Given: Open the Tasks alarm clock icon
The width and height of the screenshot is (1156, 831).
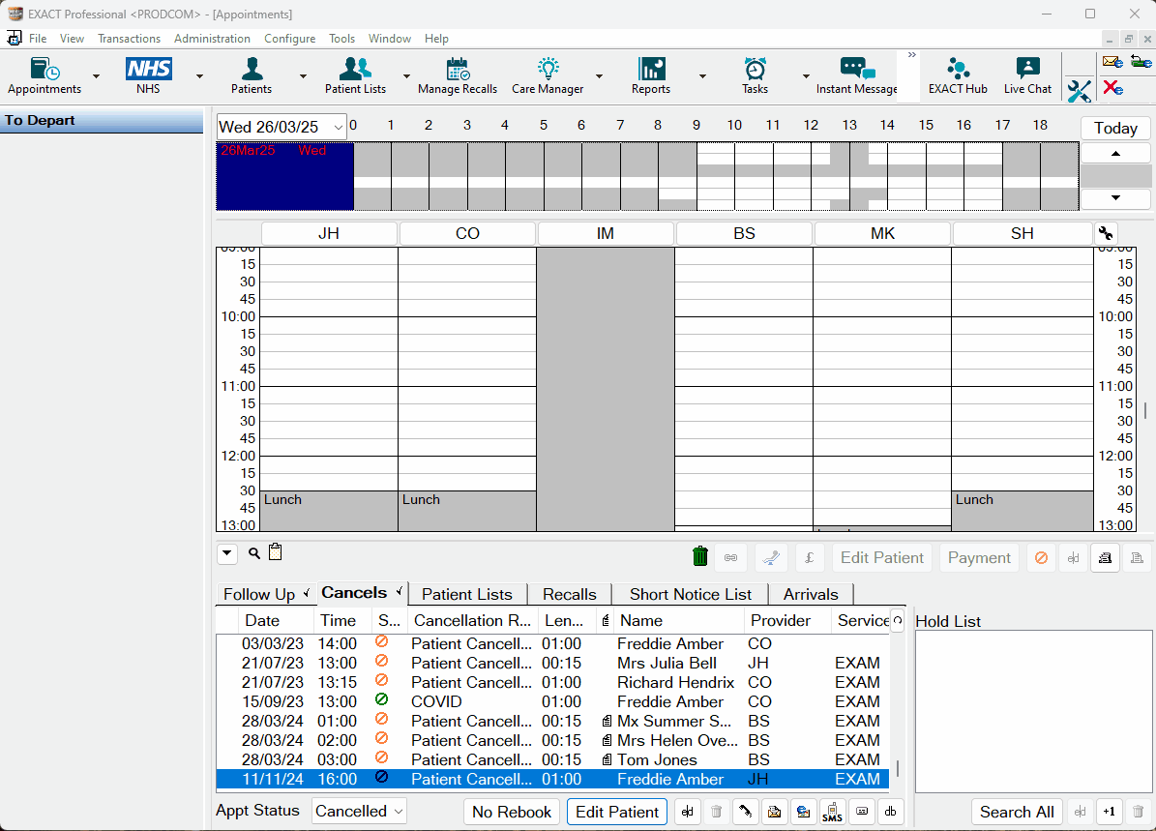Looking at the screenshot, I should point(755,75).
